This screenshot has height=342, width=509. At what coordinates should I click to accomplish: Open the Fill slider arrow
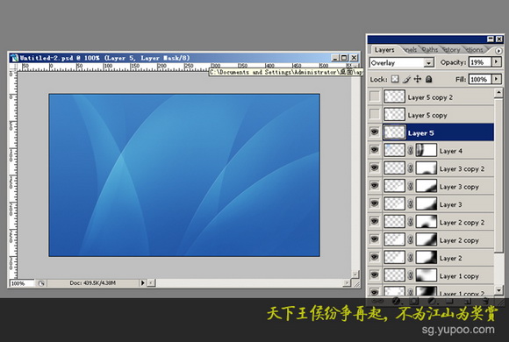point(497,79)
